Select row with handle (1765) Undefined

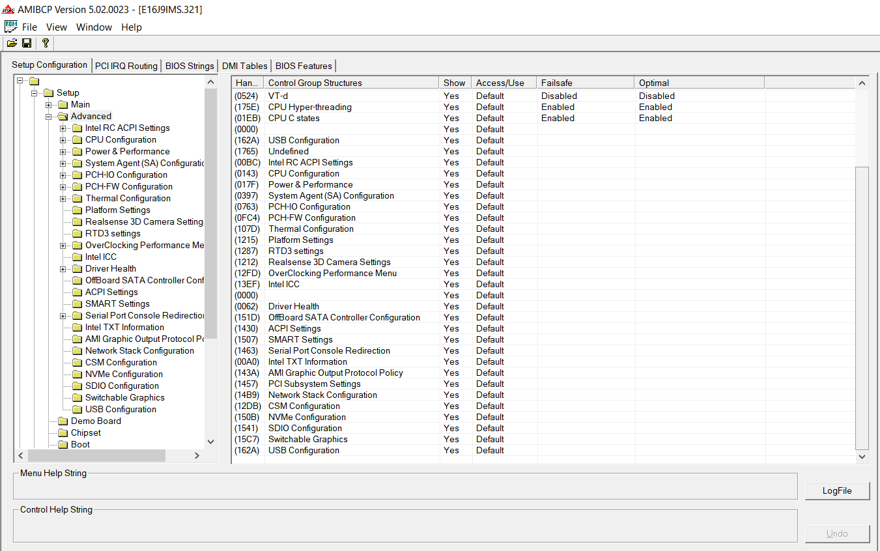coord(543,151)
